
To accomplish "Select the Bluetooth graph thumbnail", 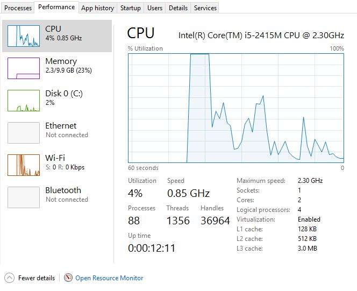I will 24,197.
